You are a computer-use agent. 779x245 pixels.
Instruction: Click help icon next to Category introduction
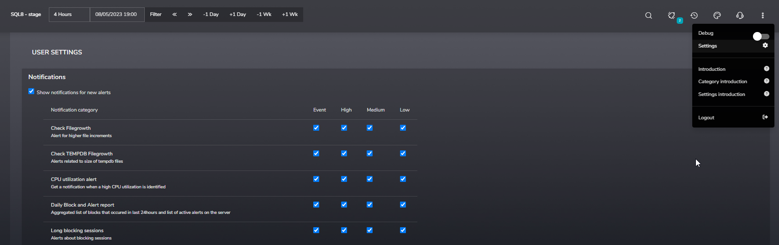767,81
